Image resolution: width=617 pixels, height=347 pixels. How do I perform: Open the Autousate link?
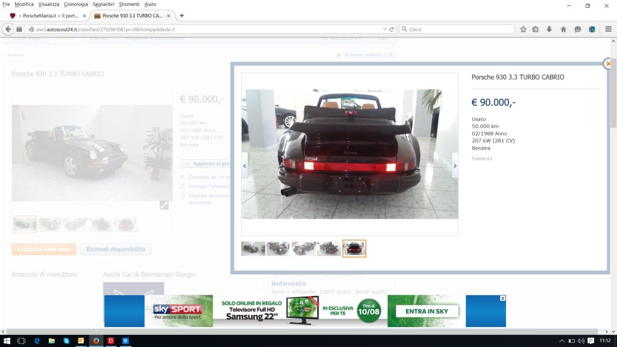point(289,283)
